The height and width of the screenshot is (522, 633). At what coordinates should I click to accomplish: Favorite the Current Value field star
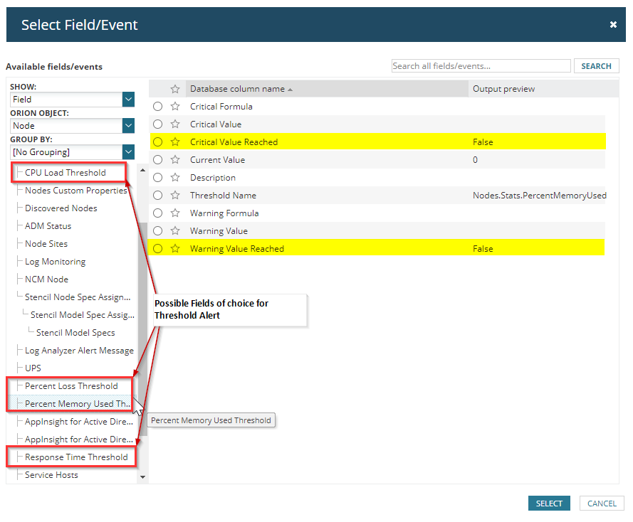tap(175, 160)
